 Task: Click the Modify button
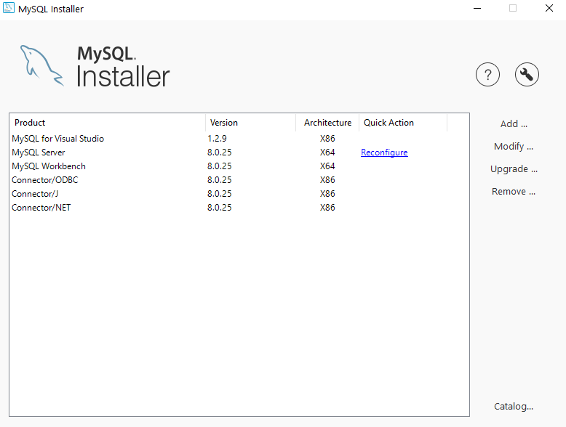pos(514,147)
